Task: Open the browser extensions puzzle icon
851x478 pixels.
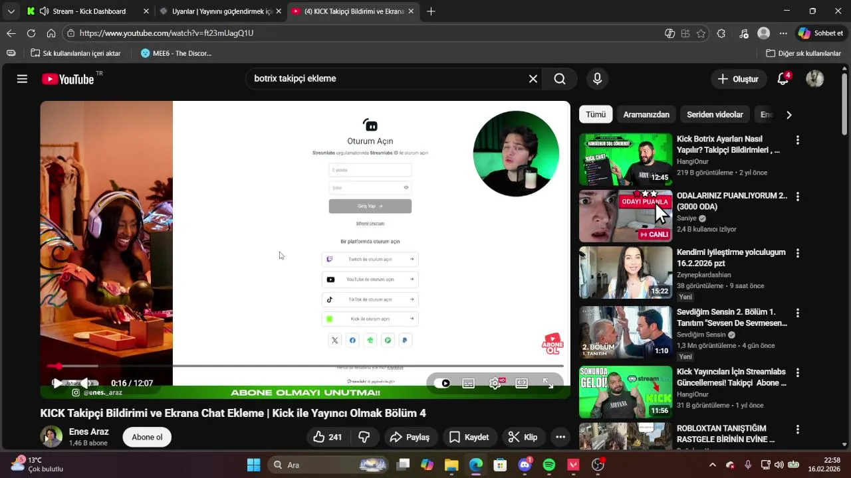Action: coord(721,33)
